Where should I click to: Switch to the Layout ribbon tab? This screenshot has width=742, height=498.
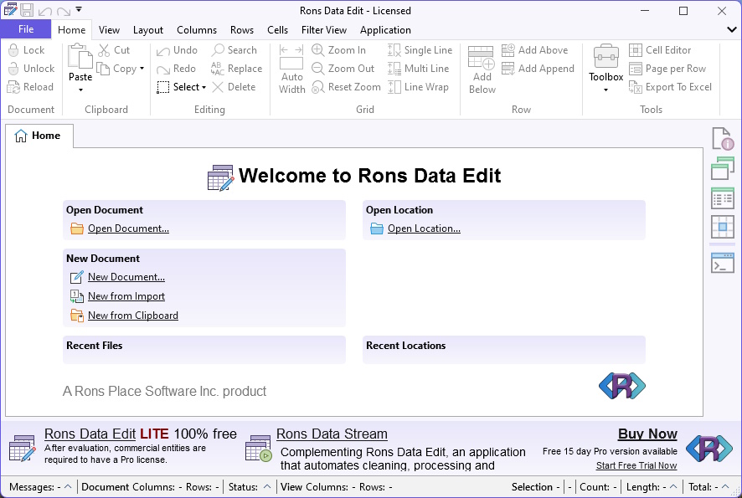click(x=147, y=30)
